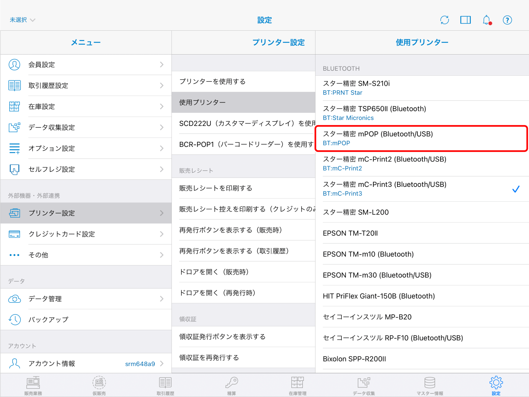Screen dimensions: 529x397
Task: Select スター精密 mPOP (Bluetooth/USB) printer
Action: pos(422,138)
